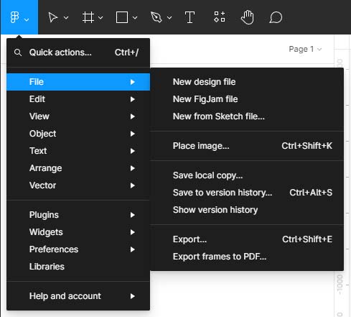The height and width of the screenshot is (317, 351).
Task: Expand the Shape tools dropdown chevron
Action: pos(135,17)
